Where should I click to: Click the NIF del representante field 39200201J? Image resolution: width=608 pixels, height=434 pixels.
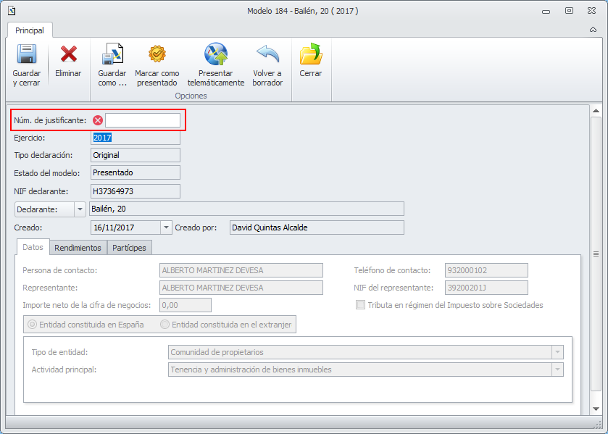(x=486, y=288)
